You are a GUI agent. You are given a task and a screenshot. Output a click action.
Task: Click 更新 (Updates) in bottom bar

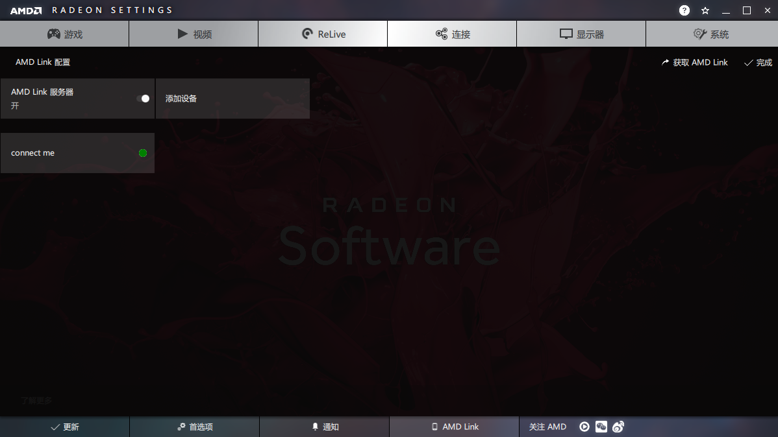click(x=64, y=427)
